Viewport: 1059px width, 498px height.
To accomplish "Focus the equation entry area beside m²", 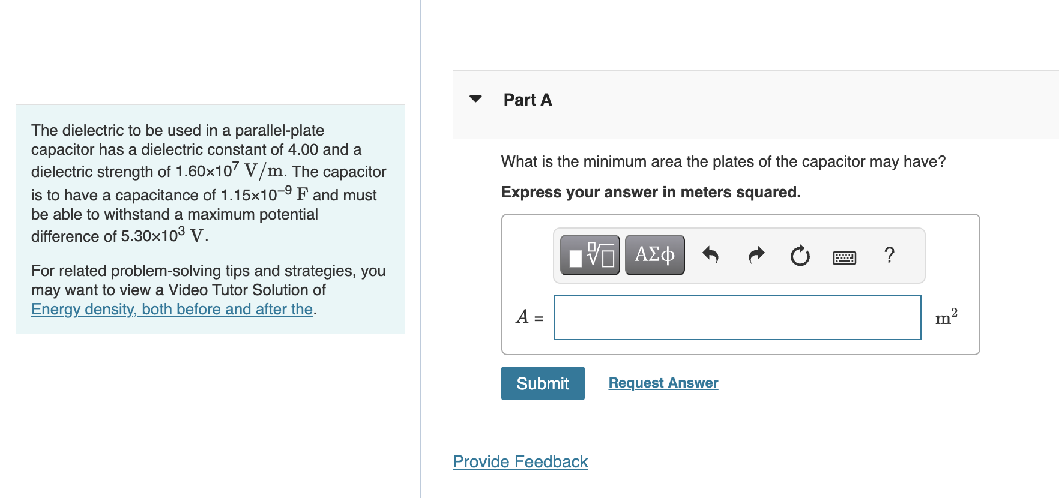I will point(737,317).
